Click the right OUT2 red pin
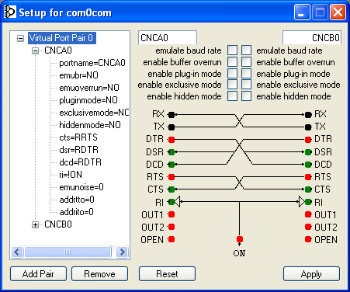 308,227
